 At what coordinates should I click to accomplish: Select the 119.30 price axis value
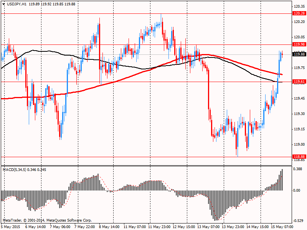[x=299, y=113]
